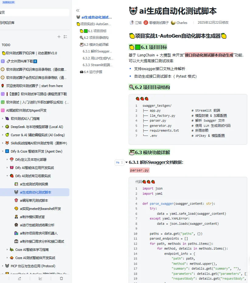Open ai生成自动化测试 top outline entry
The width and height of the screenshot is (250, 283).
(94, 17)
